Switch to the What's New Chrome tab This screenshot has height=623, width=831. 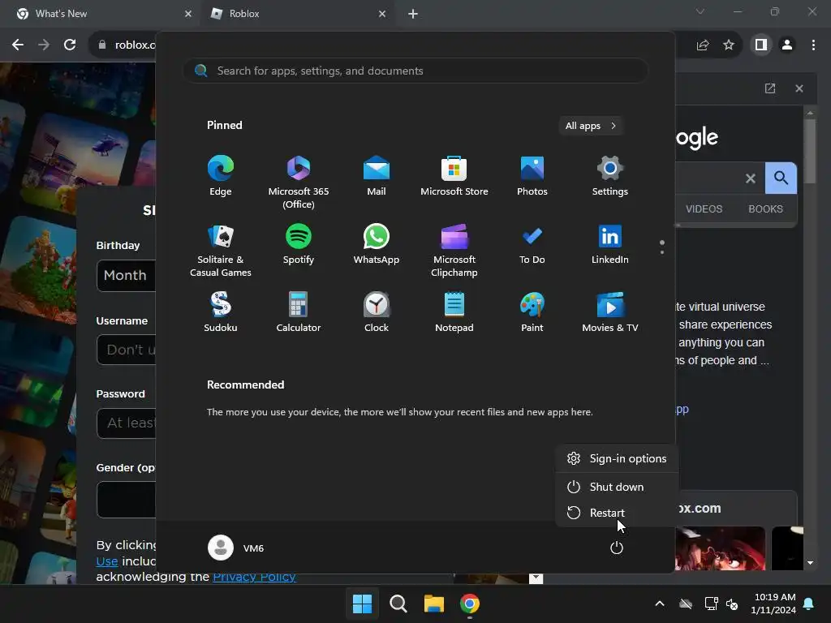tap(101, 14)
